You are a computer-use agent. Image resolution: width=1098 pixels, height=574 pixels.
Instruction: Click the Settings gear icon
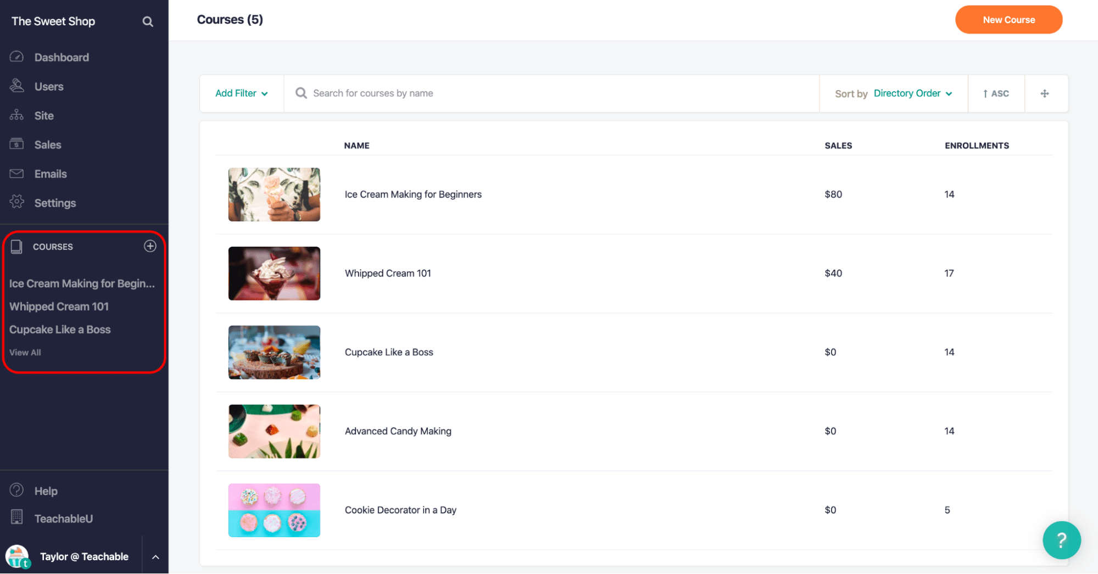[16, 203]
